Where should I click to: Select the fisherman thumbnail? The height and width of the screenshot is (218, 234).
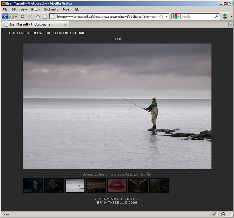click(x=75, y=185)
